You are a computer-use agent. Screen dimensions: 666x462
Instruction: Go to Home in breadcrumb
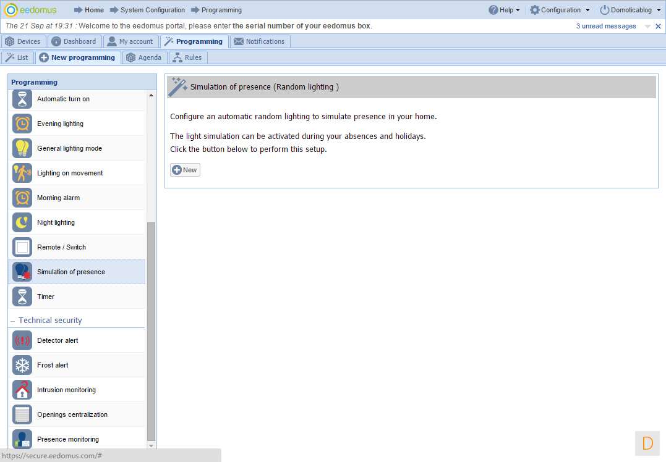coord(89,10)
